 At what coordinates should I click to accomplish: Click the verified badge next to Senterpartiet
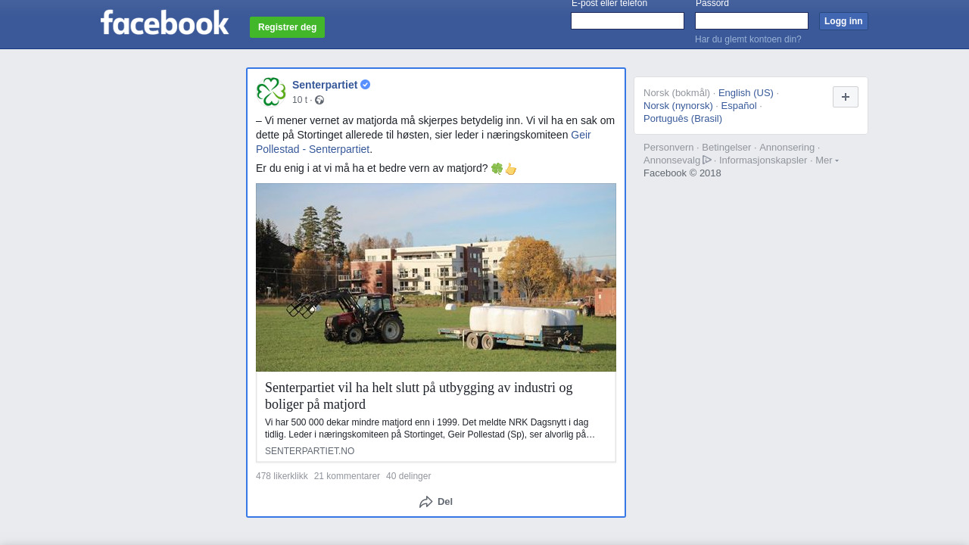pyautogui.click(x=365, y=85)
